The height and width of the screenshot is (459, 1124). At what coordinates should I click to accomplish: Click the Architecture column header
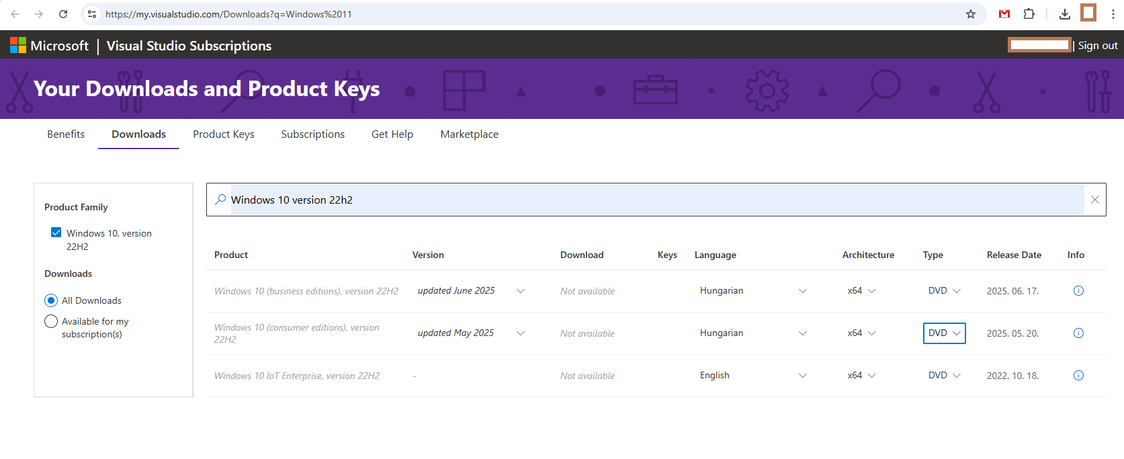tap(868, 255)
